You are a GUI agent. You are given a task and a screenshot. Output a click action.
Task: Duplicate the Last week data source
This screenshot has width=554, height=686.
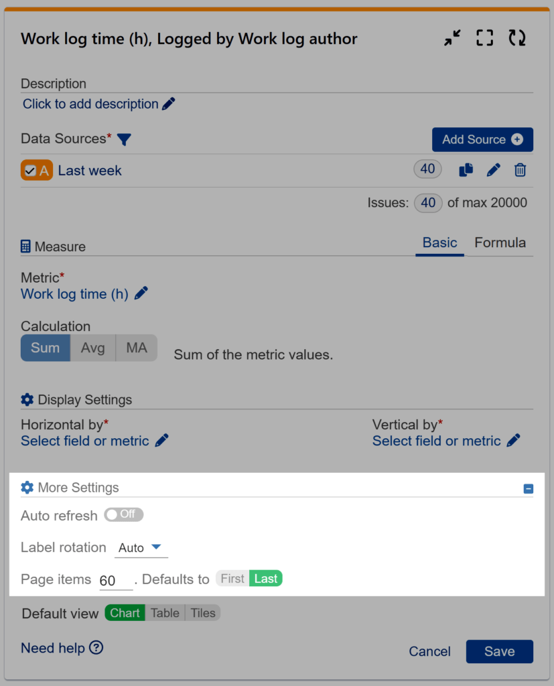467,169
